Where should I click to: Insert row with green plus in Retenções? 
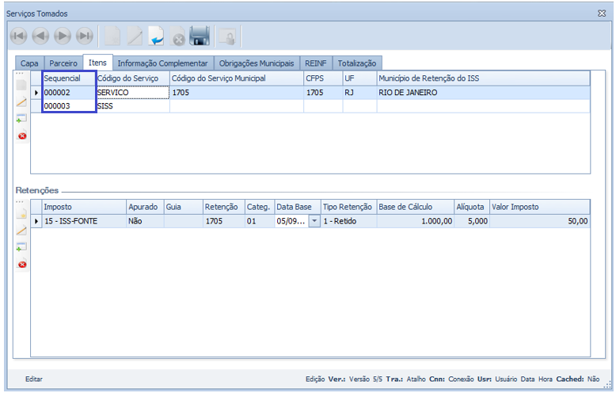(x=21, y=247)
